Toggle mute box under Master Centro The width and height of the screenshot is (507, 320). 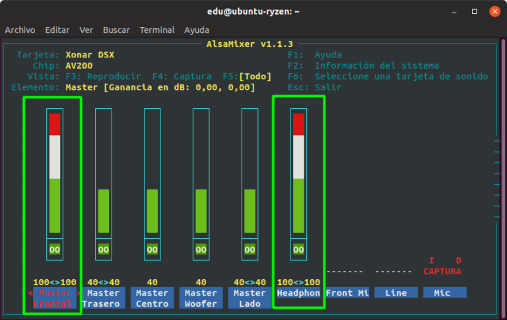pos(152,249)
